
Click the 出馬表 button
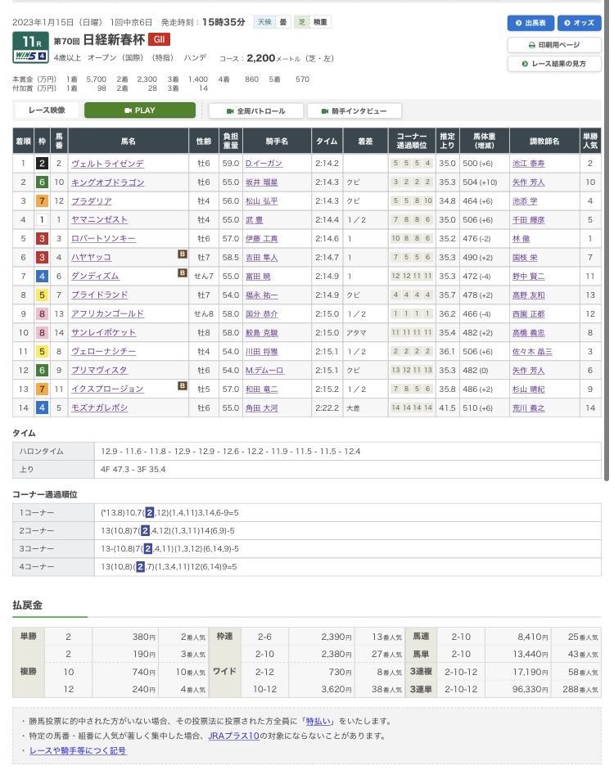coord(530,23)
